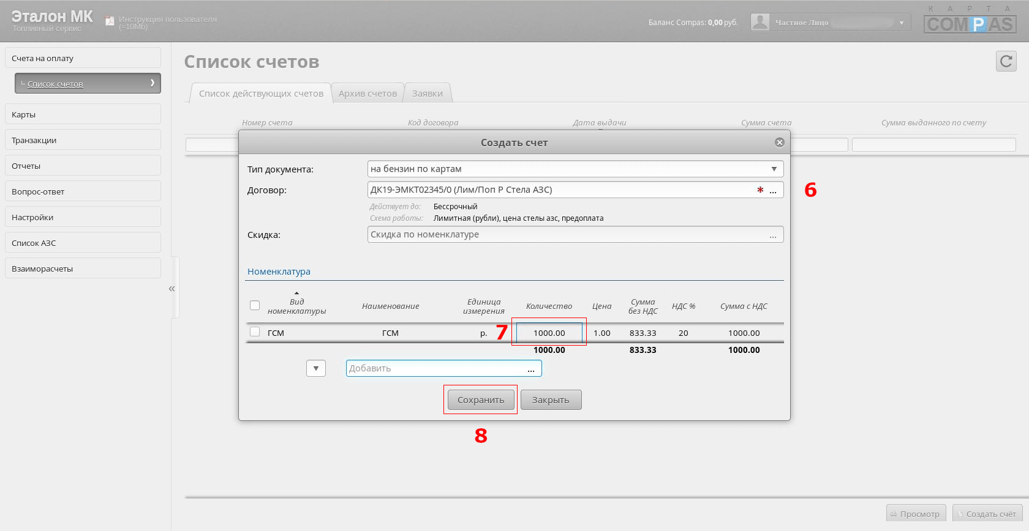Check the ГСМ row checkbox
Screen dimensions: 1029x531
(x=255, y=332)
